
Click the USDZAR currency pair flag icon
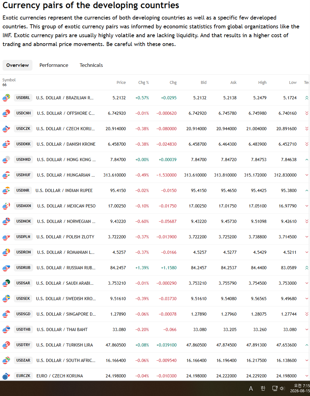pos(6,360)
